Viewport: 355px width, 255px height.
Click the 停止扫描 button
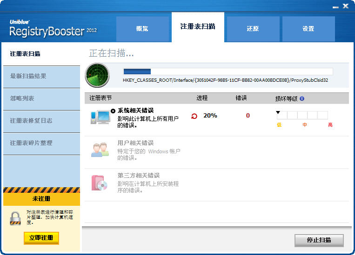tap(319, 240)
